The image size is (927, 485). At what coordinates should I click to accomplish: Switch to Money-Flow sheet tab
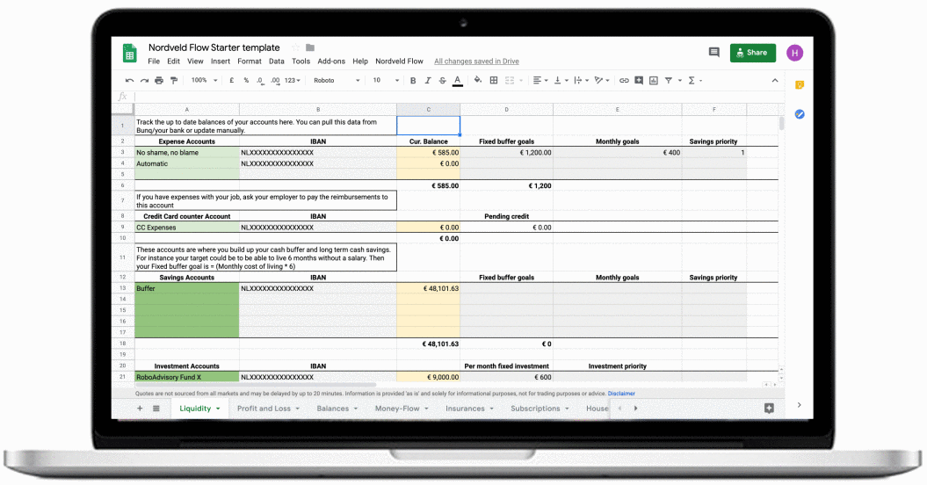click(401, 409)
